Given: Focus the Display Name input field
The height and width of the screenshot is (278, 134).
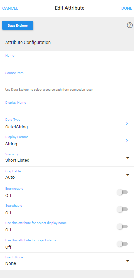Looking at the screenshot, I should coord(67,106).
